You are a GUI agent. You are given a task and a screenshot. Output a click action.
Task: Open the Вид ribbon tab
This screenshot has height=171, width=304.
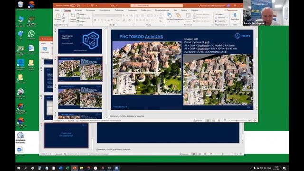(x=175, y=10)
